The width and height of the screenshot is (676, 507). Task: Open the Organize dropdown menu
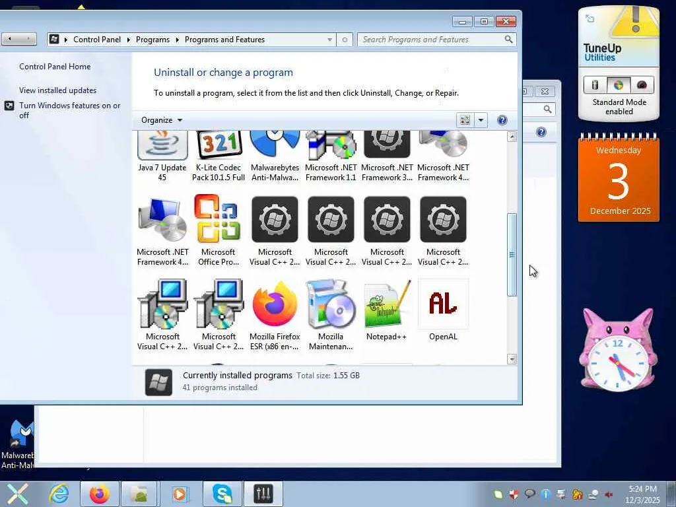tap(162, 120)
